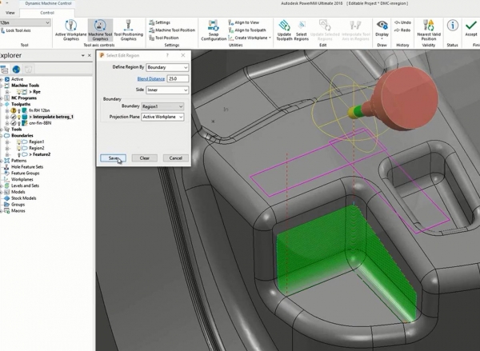Close the Explorer panel
The width and height of the screenshot is (480, 351).
[90, 56]
